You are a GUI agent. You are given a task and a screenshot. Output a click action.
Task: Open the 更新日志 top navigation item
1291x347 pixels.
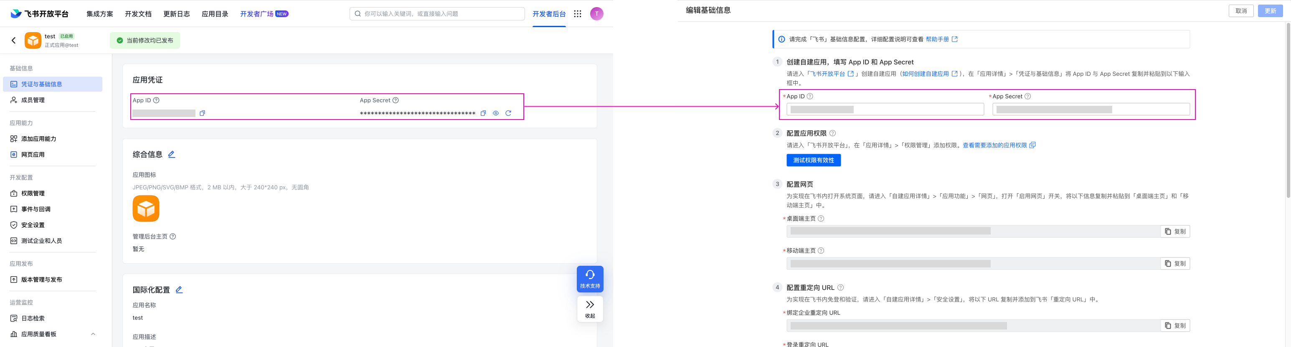click(176, 14)
